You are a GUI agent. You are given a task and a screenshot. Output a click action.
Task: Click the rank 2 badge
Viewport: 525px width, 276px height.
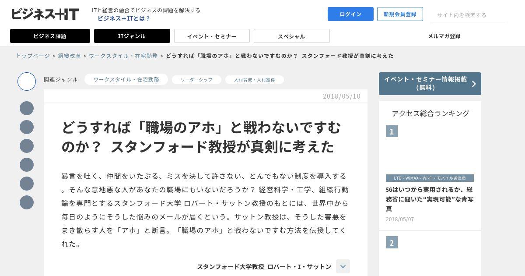tap(392, 242)
